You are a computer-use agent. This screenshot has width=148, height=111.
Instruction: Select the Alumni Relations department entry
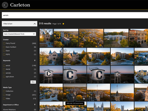pos(9,110)
